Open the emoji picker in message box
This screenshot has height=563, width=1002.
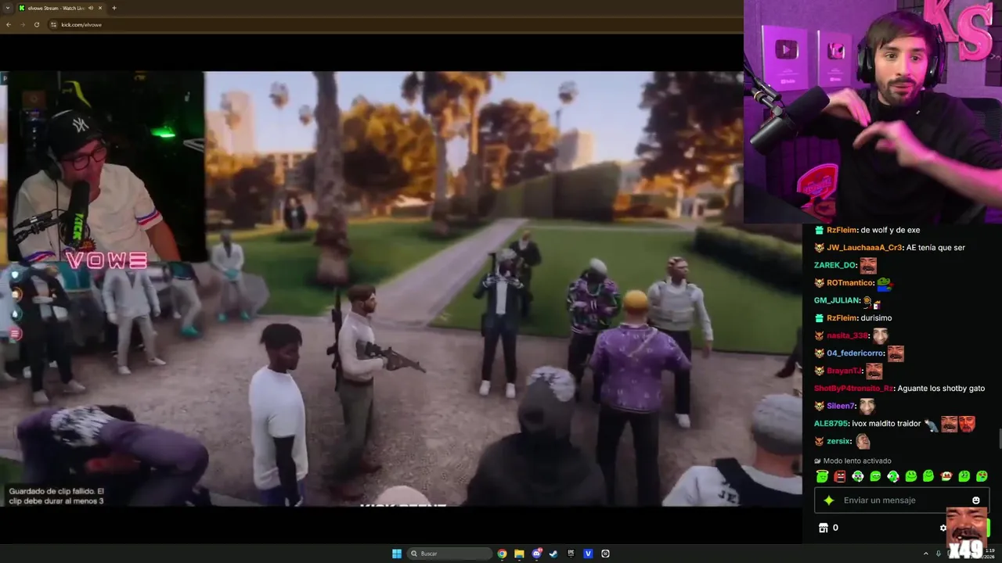[976, 500]
